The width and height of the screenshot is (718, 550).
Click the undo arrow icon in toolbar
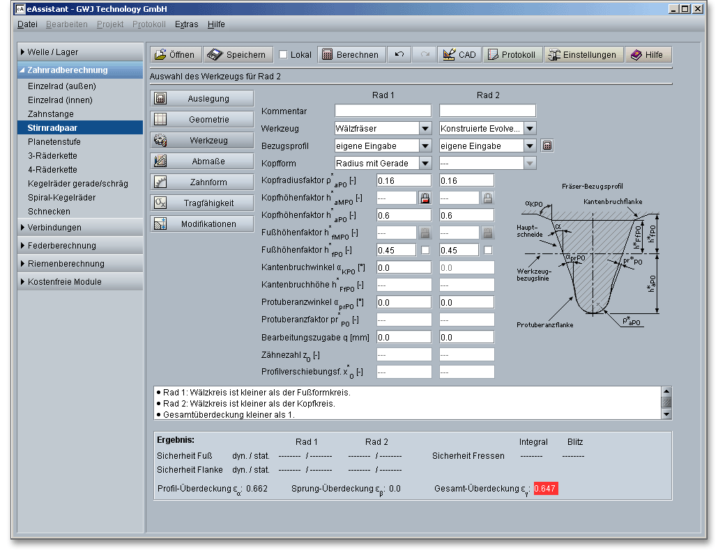pos(399,55)
